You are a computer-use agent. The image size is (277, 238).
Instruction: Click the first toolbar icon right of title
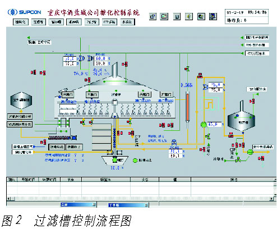pyautogui.click(x=153, y=17)
